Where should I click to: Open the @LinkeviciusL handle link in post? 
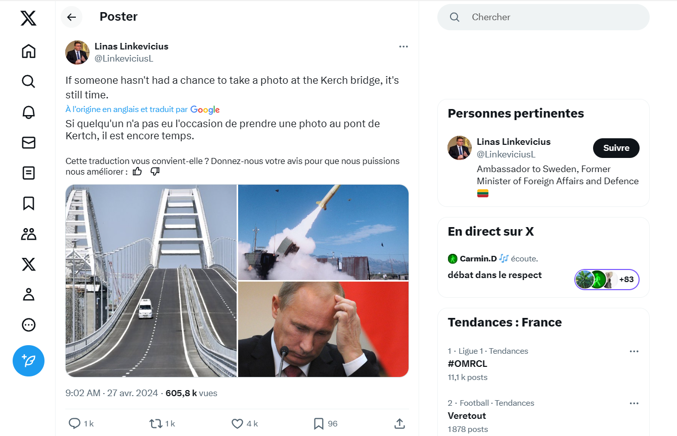(x=124, y=59)
